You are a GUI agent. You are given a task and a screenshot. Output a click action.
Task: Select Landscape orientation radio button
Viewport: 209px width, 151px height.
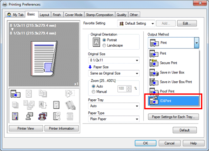click(x=104, y=45)
